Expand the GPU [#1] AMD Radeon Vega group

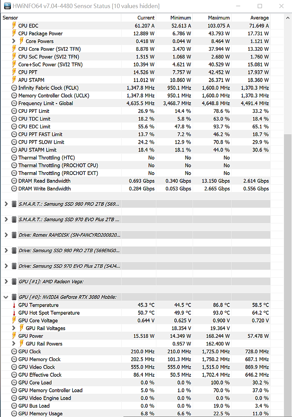[x=6, y=281]
